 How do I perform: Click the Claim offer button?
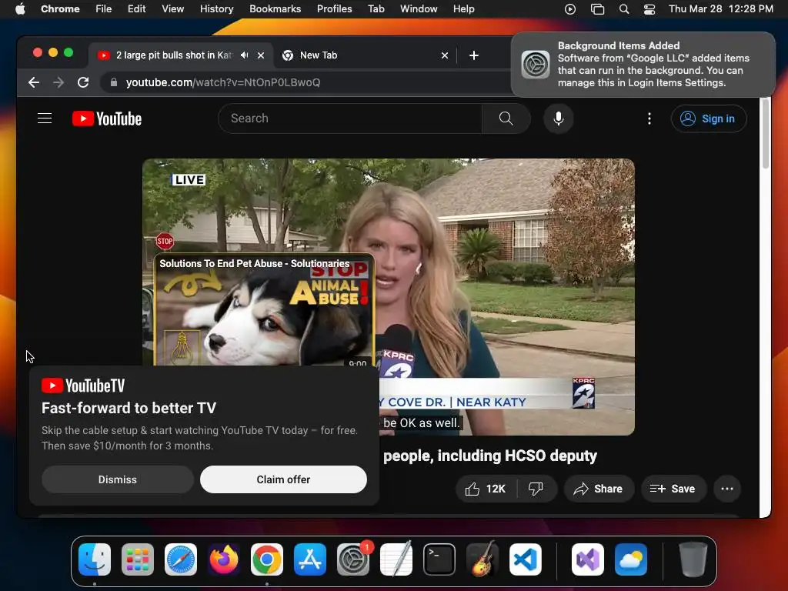[283, 479]
